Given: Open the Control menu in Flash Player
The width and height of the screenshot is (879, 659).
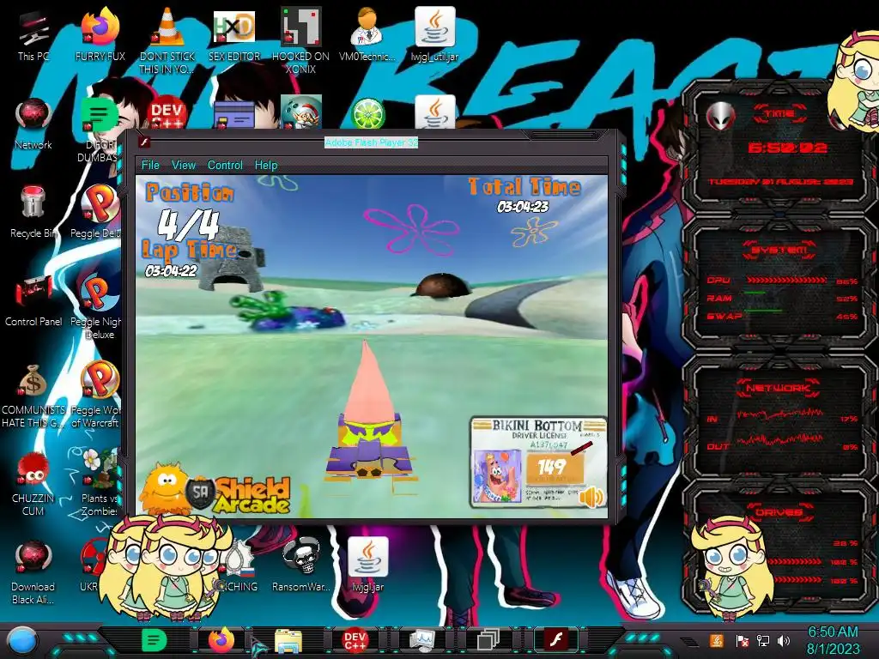Looking at the screenshot, I should point(225,165).
